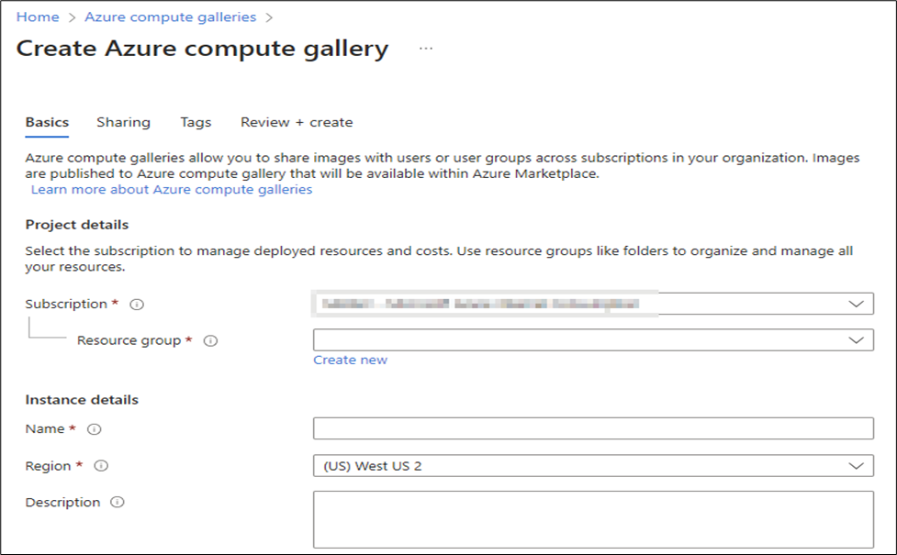
Task: Go back to Azure compute galleries breadcrumb
Action: [x=171, y=17]
